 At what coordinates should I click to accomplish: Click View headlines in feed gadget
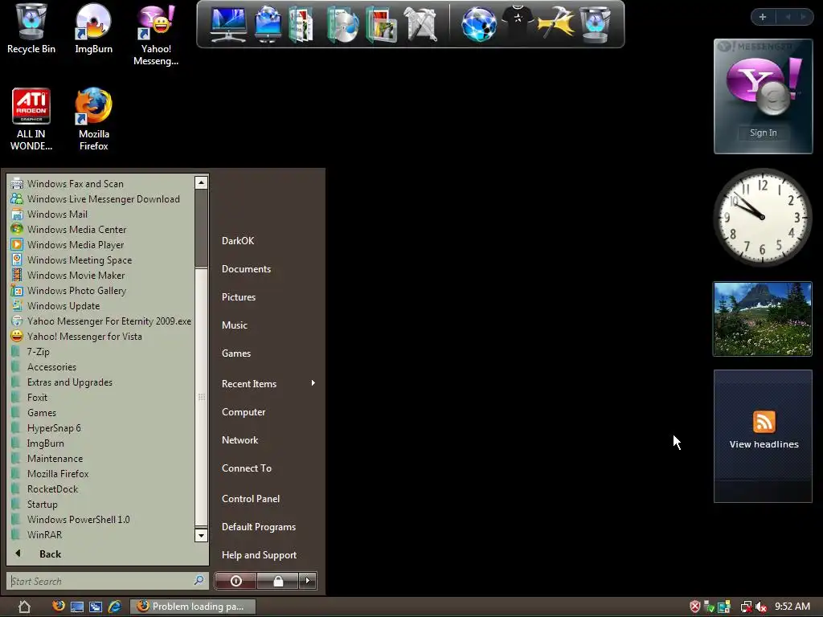click(764, 443)
